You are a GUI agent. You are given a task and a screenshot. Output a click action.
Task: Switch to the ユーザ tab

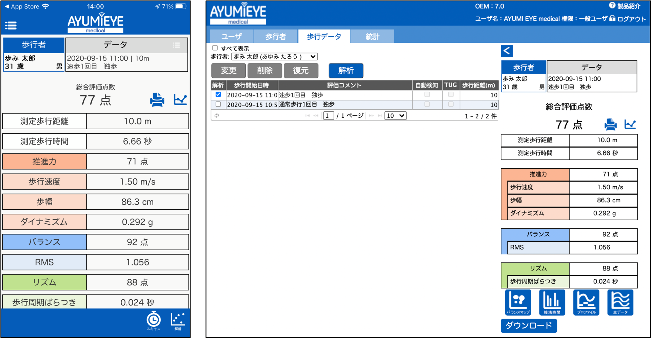click(x=232, y=37)
